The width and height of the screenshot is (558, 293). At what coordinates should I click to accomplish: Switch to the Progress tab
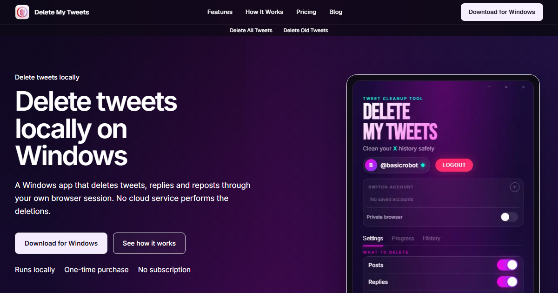pyautogui.click(x=403, y=238)
